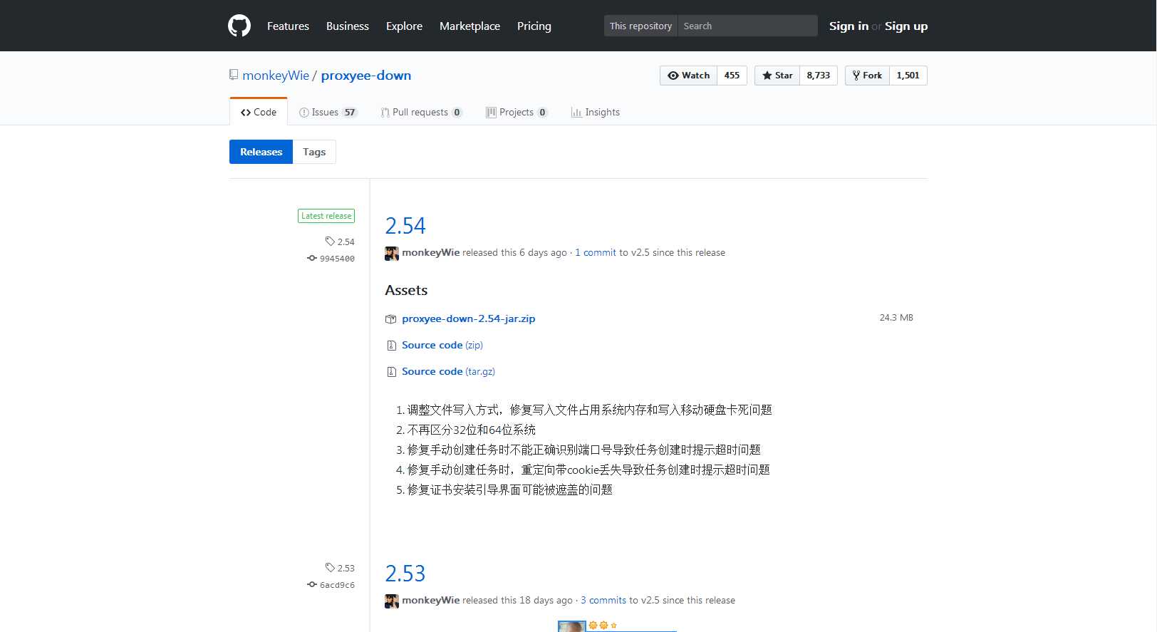Focus the Search input field
The image size is (1157, 632).
pos(747,26)
